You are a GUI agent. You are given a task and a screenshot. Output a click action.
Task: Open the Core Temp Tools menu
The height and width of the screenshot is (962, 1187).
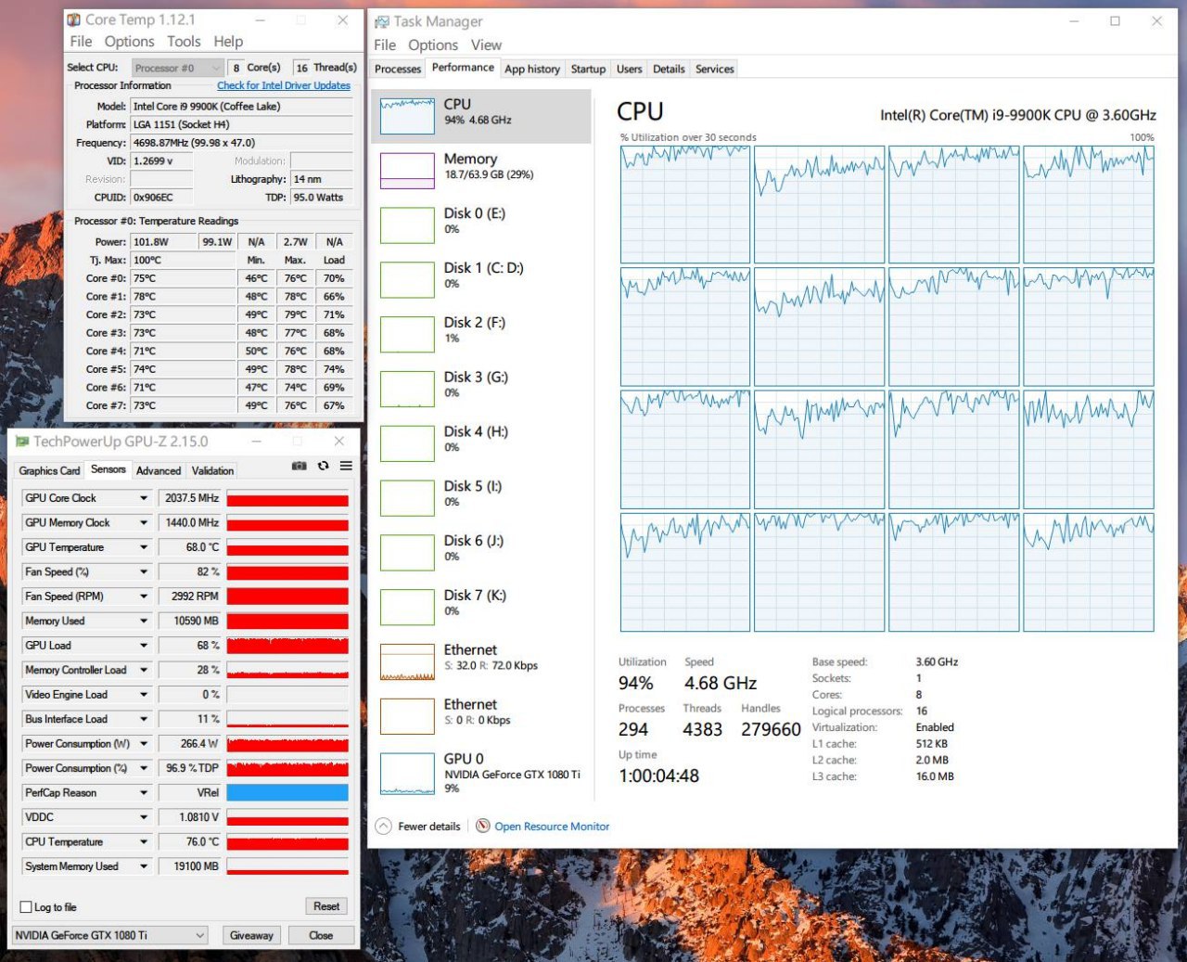184,42
